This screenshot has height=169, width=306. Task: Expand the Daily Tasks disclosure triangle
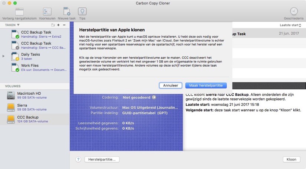point(3,56)
